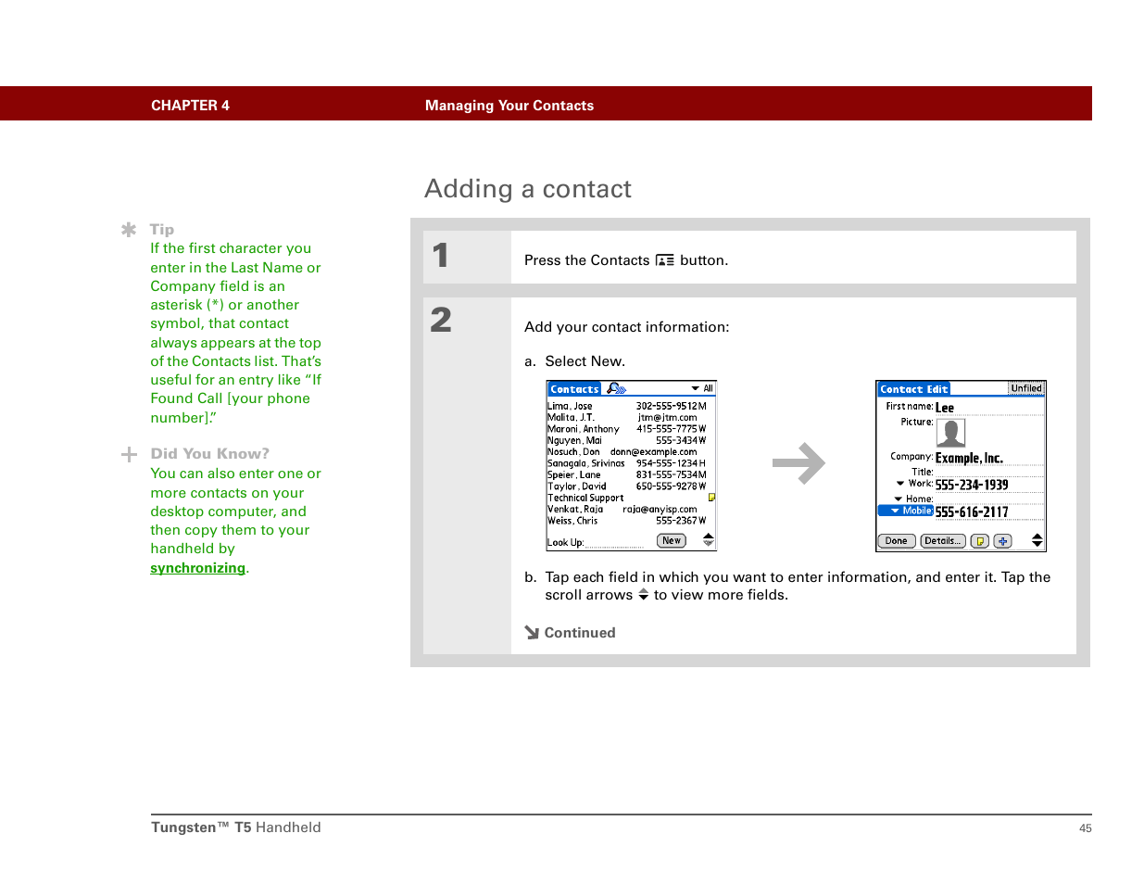The image size is (1144, 884).
Task: Follow the synchronizing link
Action: coord(198,568)
